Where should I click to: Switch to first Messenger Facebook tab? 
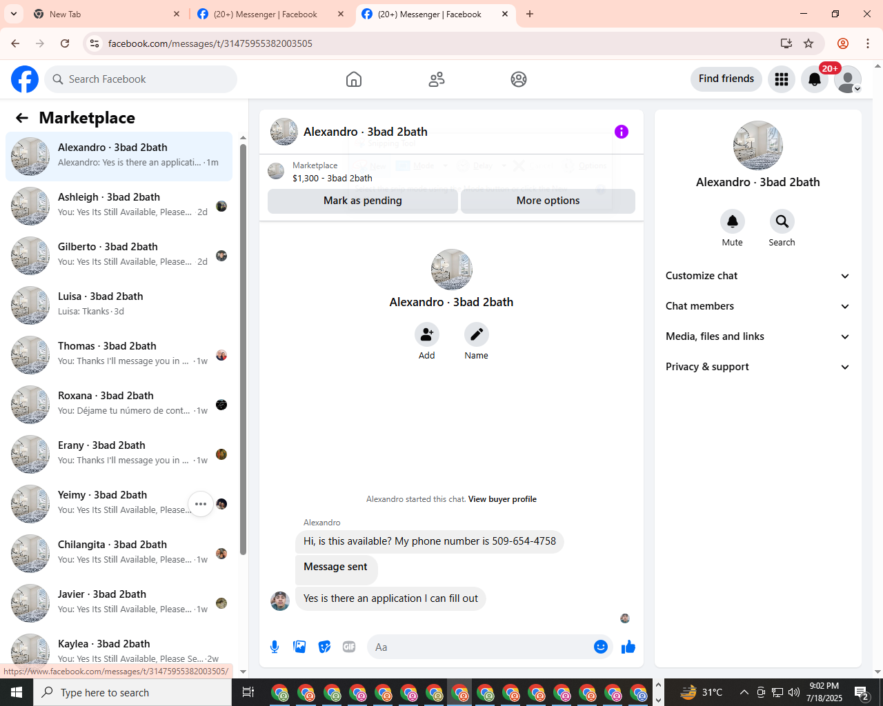click(271, 14)
